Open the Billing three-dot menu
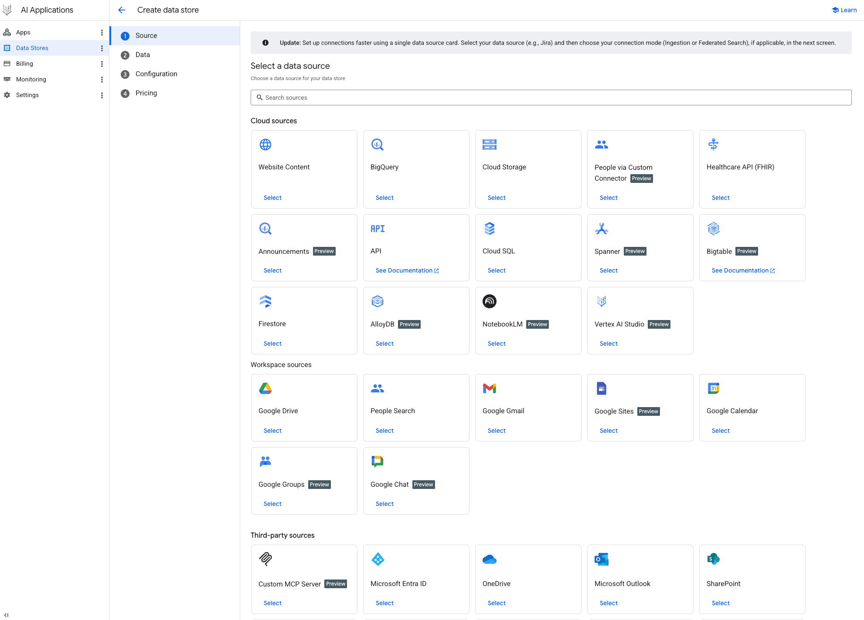 click(x=102, y=64)
